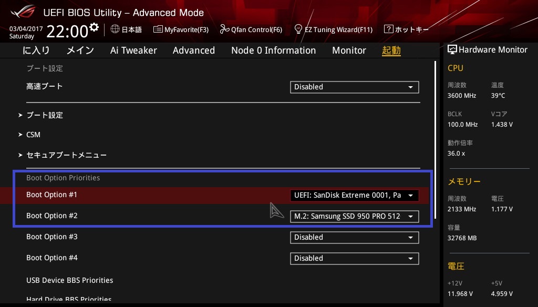The width and height of the screenshot is (538, 307).
Task: Click the settings list scrollbar
Action: tap(435, 140)
